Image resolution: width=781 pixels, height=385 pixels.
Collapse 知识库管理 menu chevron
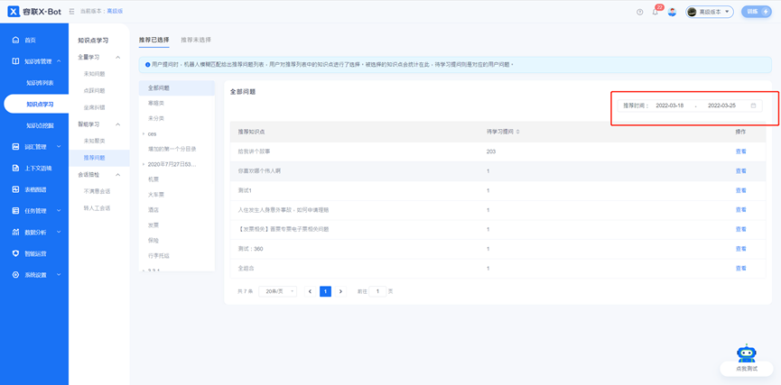(59, 61)
